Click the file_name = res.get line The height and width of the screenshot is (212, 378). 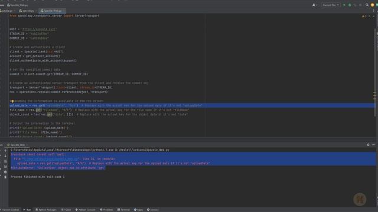pyautogui.click(x=99, y=110)
